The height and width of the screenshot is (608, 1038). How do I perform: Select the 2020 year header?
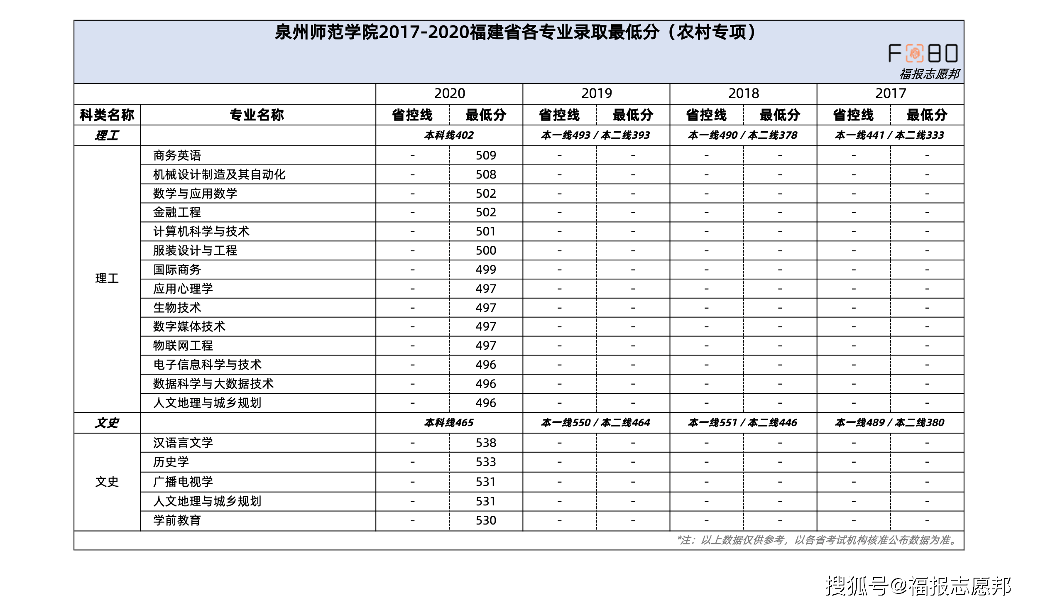449,93
